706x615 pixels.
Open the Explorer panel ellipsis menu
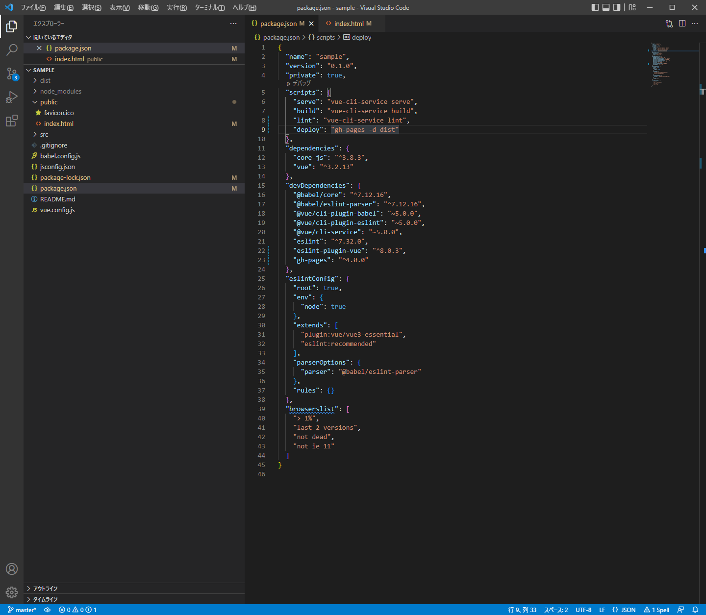tap(233, 24)
